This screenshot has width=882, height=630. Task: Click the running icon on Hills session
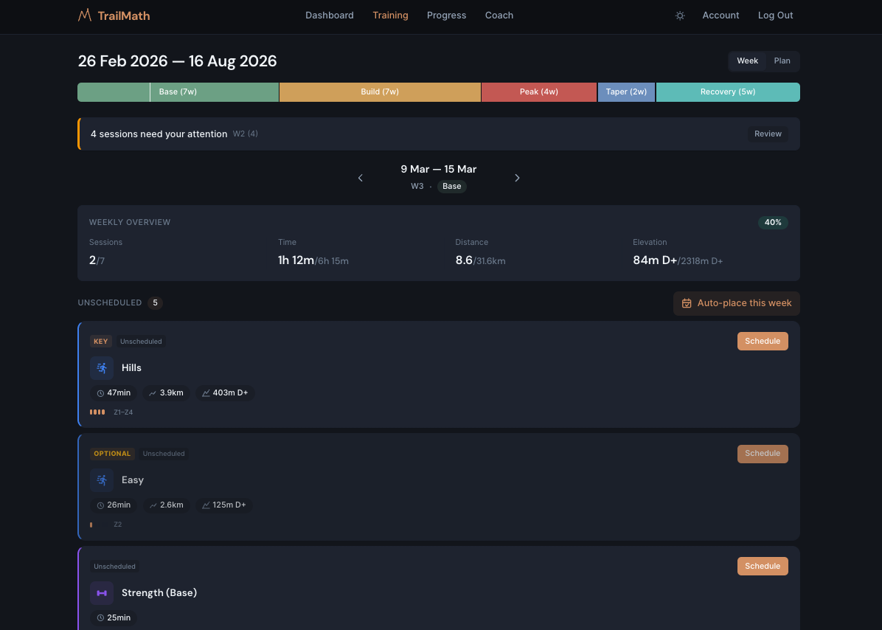tap(102, 367)
